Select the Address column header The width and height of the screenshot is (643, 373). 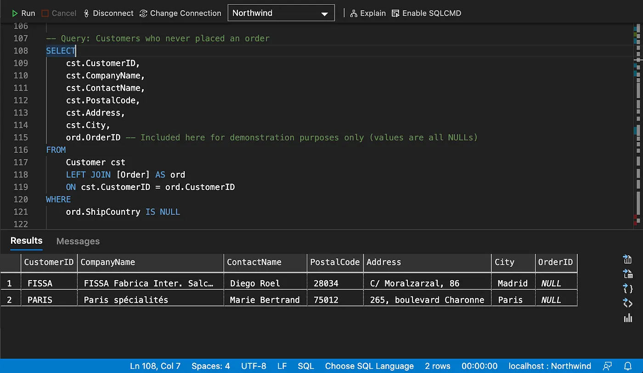click(x=427, y=262)
